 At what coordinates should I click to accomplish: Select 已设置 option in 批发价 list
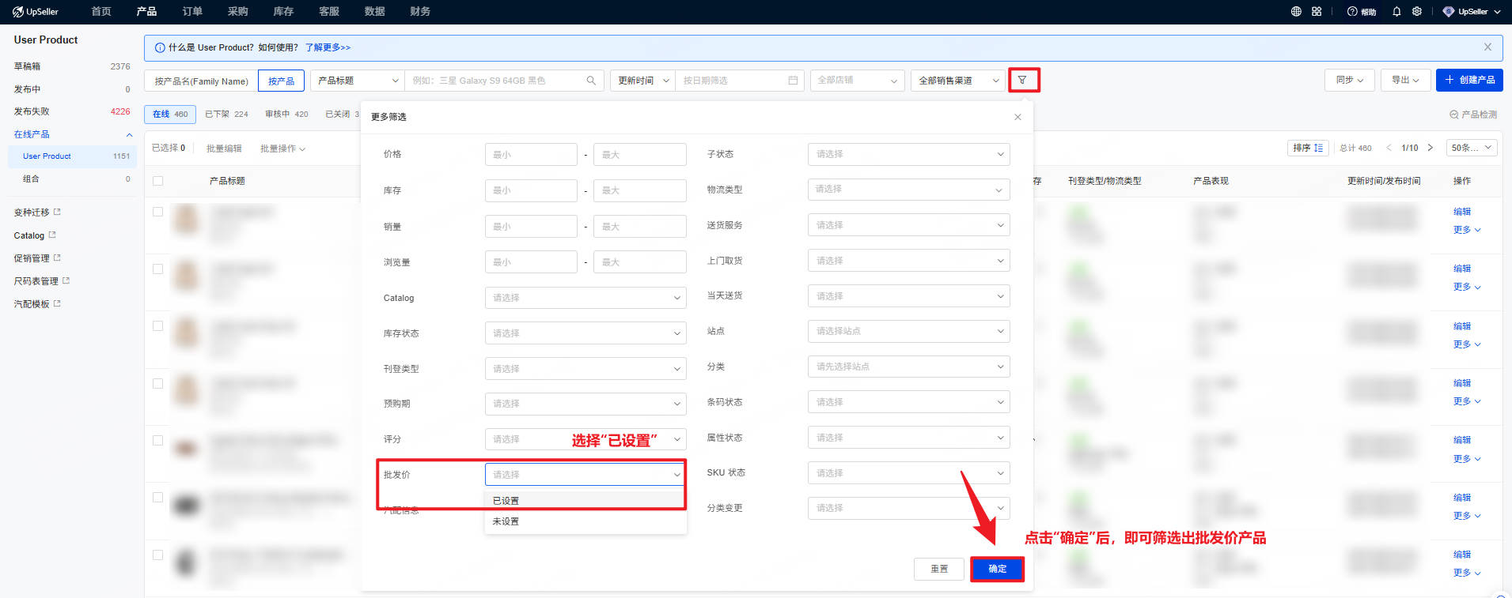pos(585,501)
